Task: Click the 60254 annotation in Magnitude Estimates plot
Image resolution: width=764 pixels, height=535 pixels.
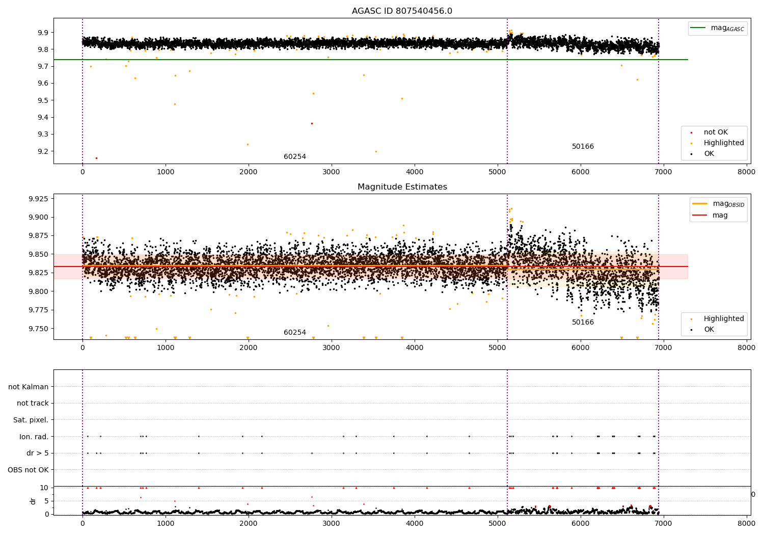Action: [x=295, y=332]
